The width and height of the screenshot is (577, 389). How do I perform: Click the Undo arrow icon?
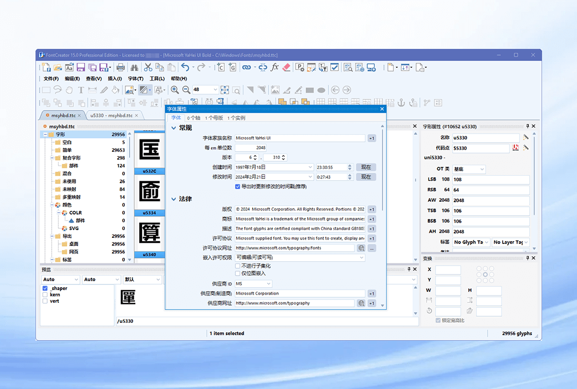185,67
